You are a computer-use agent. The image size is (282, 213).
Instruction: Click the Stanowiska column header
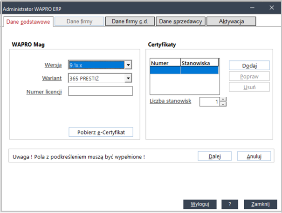tap(199, 62)
